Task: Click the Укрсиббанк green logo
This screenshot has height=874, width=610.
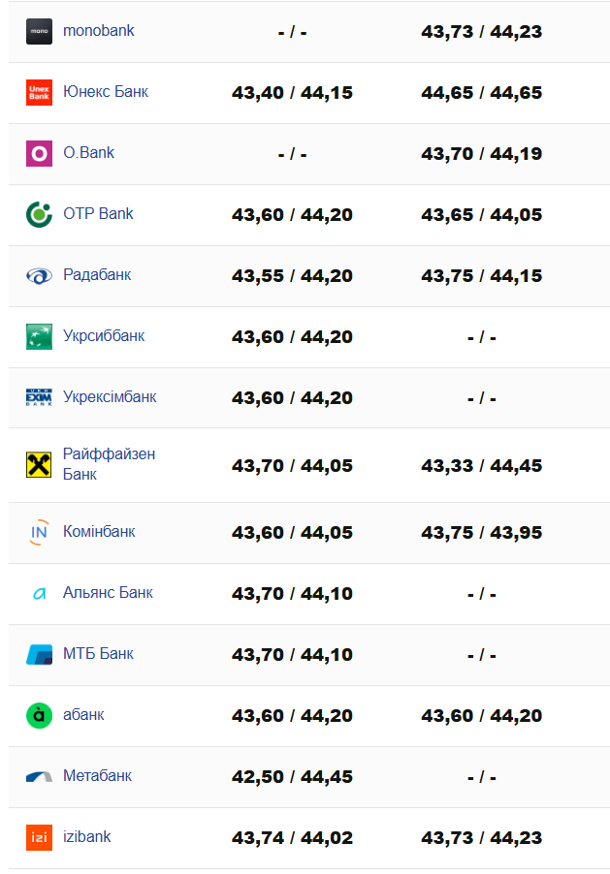Action: tap(39, 336)
